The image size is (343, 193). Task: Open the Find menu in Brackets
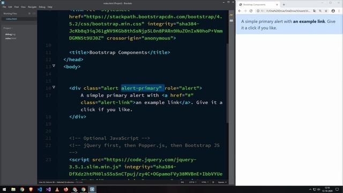pyautogui.click(x=17, y=7)
